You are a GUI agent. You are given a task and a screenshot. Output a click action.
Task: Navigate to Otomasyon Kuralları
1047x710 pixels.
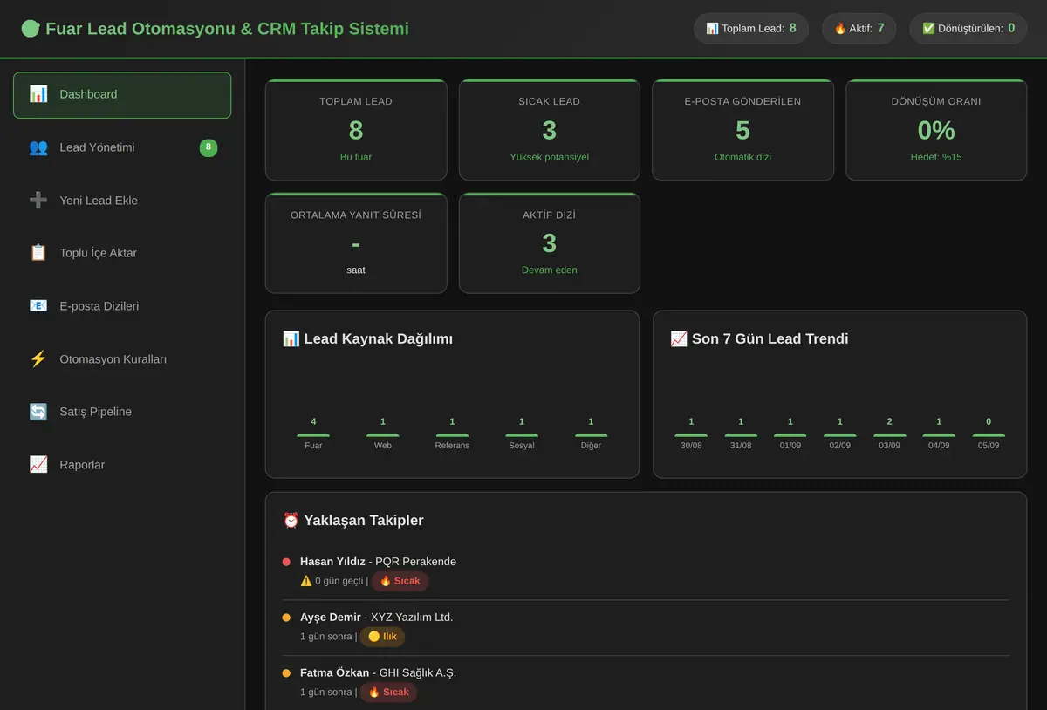tap(122, 359)
